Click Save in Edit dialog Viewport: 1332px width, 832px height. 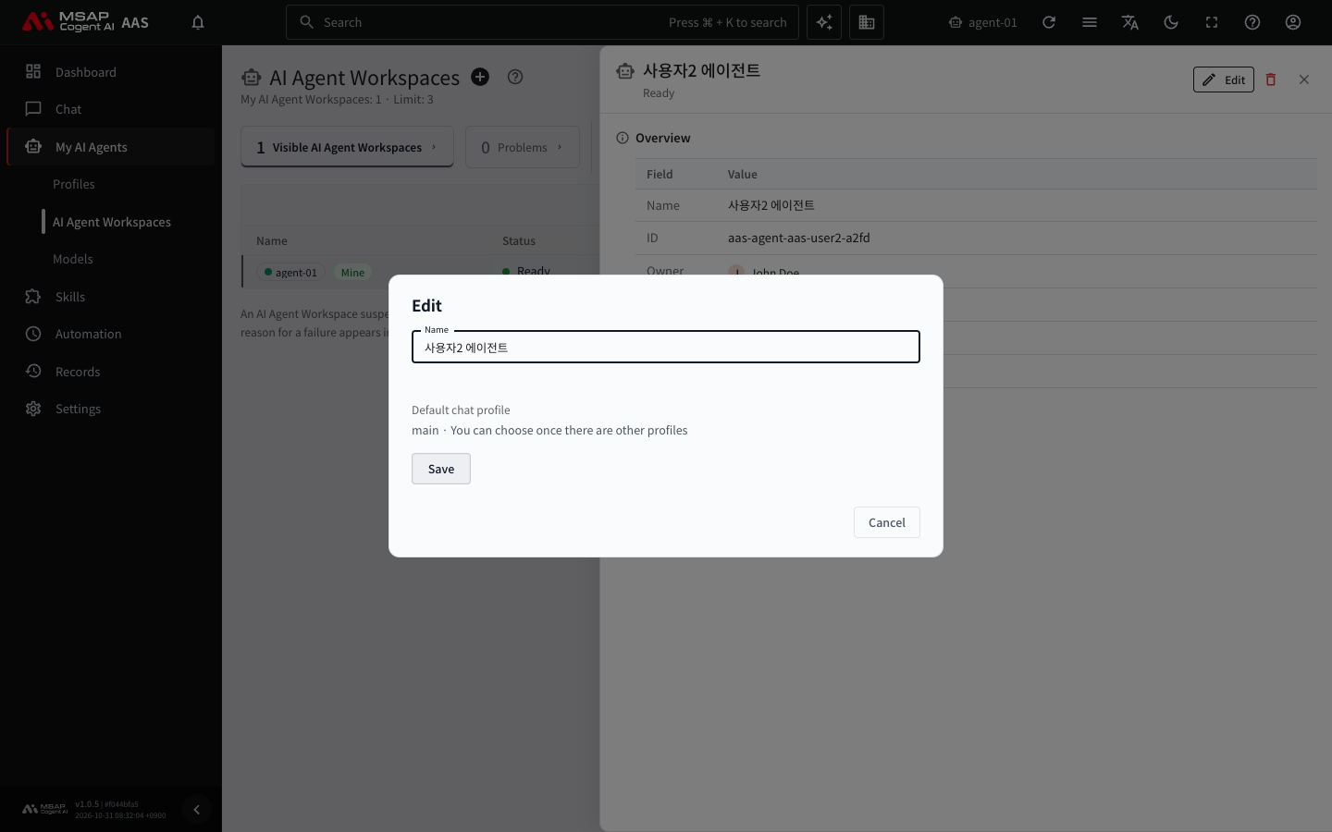pos(441,469)
